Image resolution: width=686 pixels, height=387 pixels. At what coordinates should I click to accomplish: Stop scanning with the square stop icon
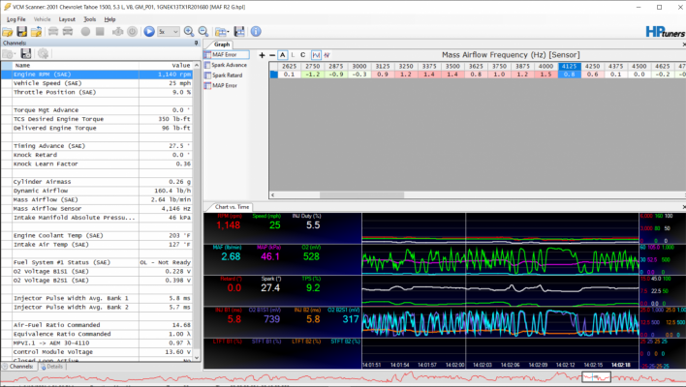coord(100,32)
